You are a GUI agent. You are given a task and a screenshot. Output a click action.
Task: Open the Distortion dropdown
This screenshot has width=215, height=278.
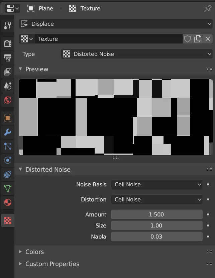(156, 199)
